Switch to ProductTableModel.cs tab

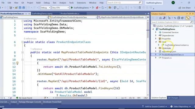point(70,13)
